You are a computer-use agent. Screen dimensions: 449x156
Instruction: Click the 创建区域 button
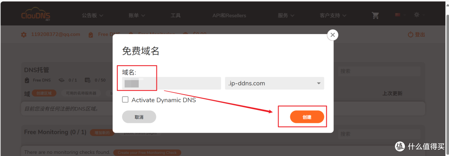[x=44, y=93]
